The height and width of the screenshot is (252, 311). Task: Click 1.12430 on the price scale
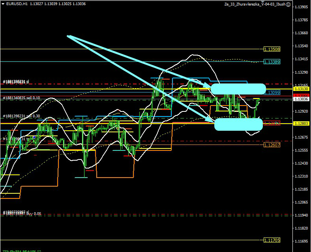coord(301,163)
